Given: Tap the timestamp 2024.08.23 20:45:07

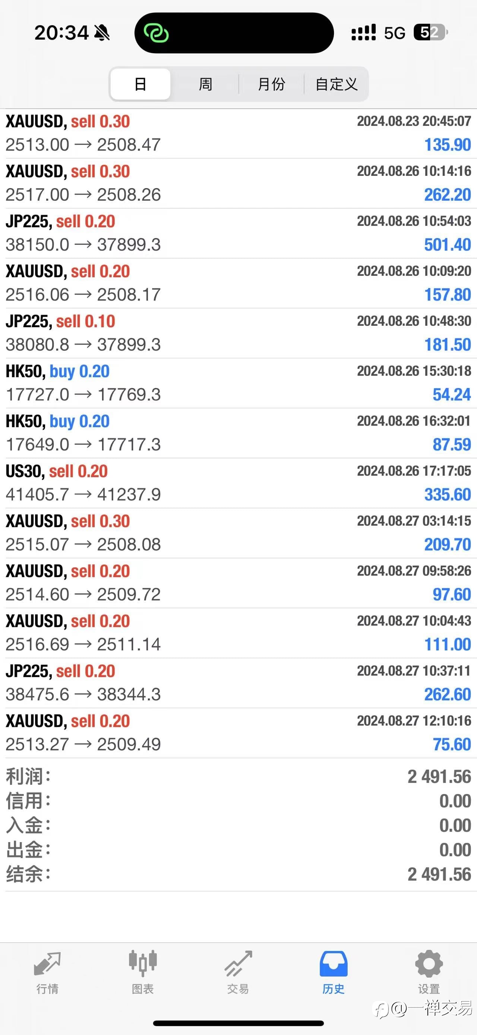Looking at the screenshot, I should coord(414,121).
